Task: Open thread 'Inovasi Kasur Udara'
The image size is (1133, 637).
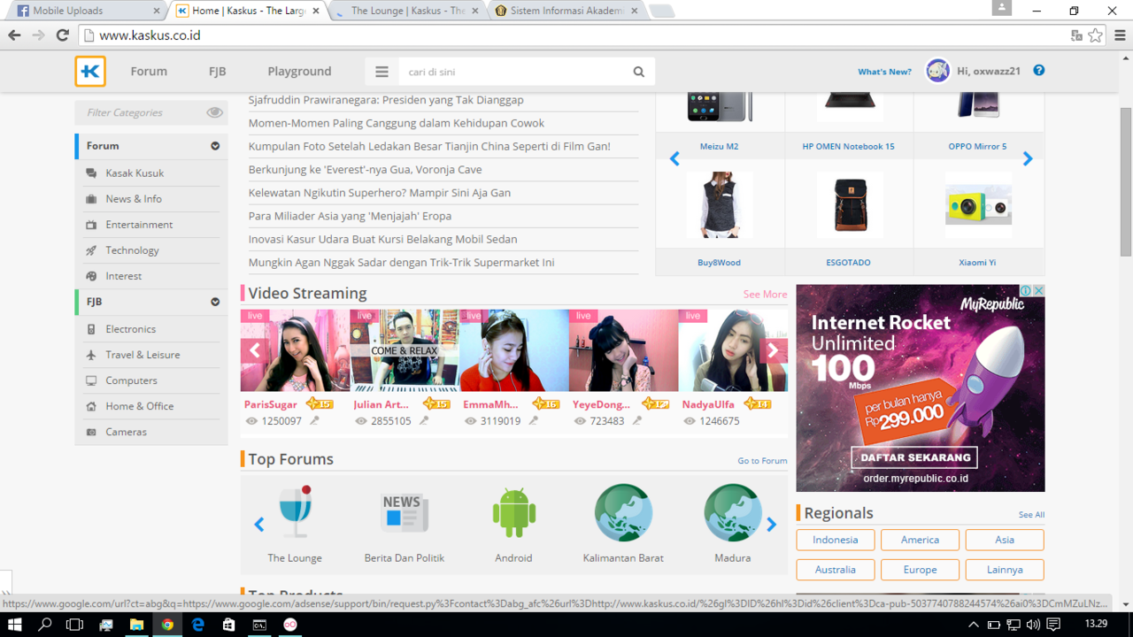Action: coord(382,239)
